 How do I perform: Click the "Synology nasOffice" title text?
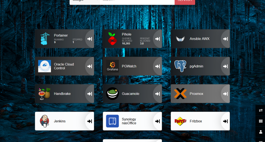coord(129,121)
